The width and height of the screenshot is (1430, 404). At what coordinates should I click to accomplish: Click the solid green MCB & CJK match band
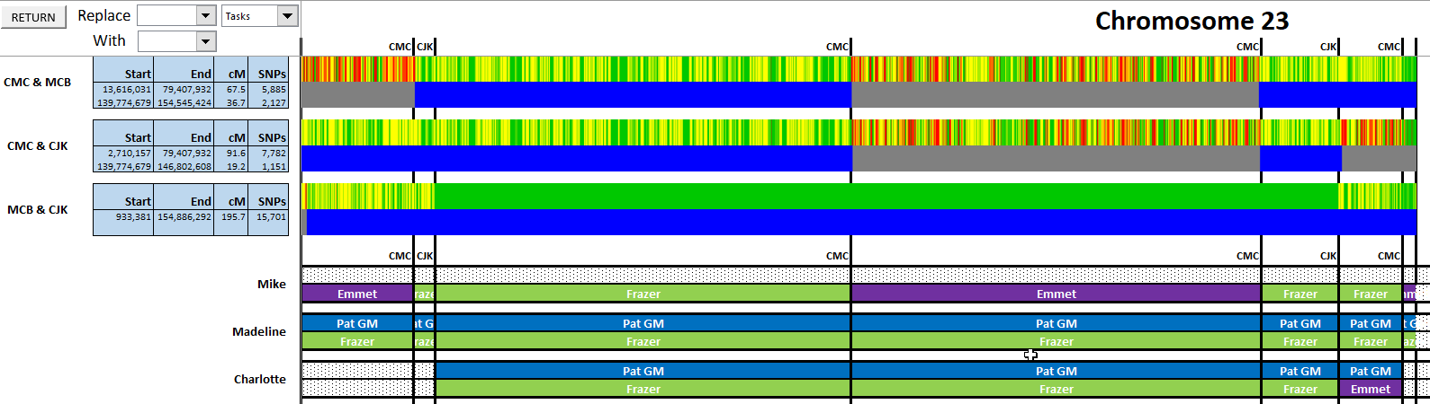click(x=886, y=196)
